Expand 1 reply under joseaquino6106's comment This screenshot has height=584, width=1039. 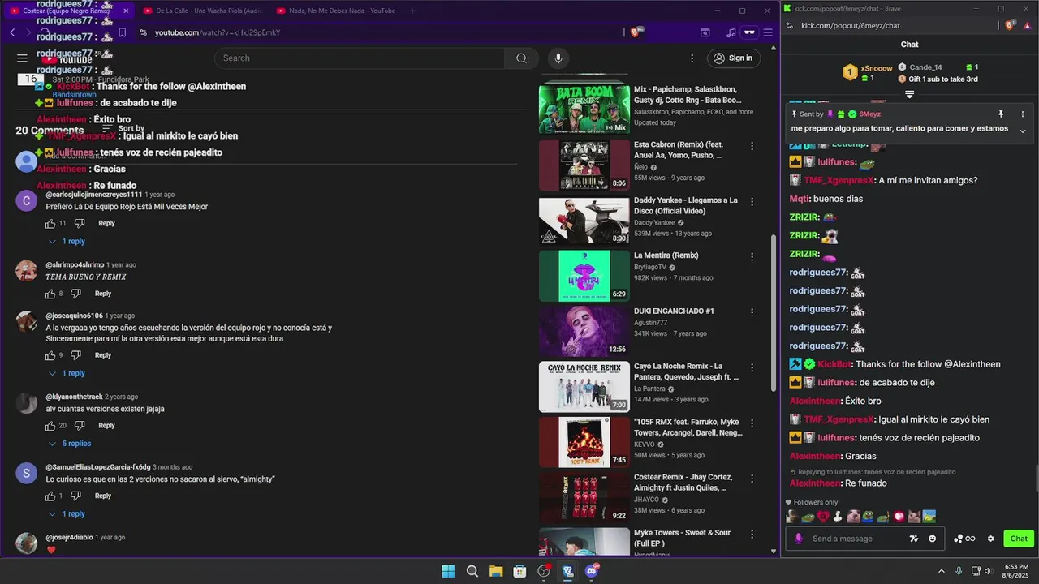point(67,373)
